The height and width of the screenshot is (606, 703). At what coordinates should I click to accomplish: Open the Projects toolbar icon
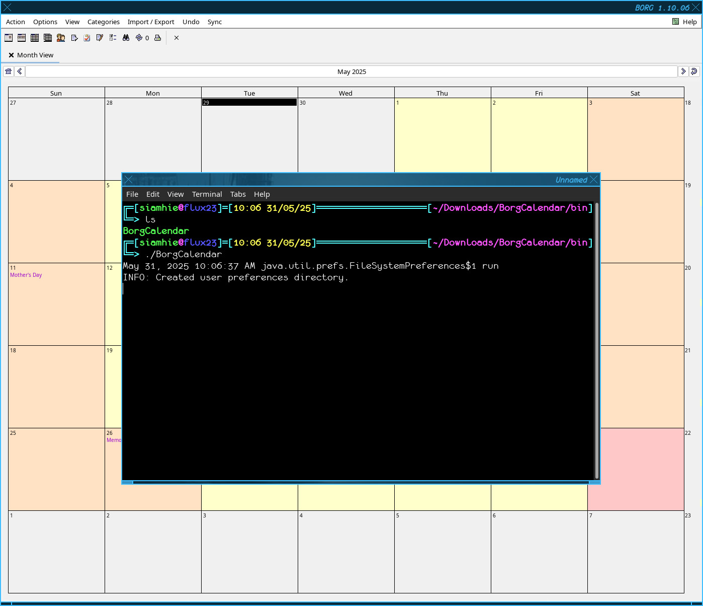point(74,38)
